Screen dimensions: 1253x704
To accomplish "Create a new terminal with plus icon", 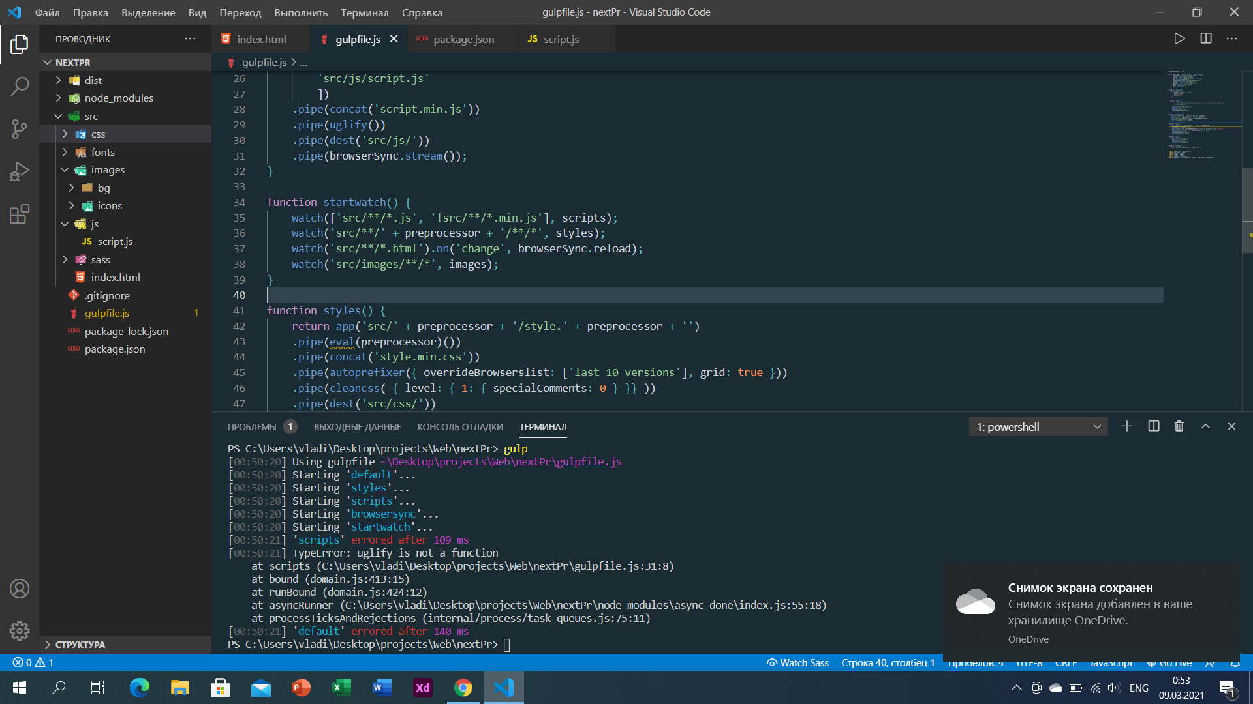I will point(1126,426).
